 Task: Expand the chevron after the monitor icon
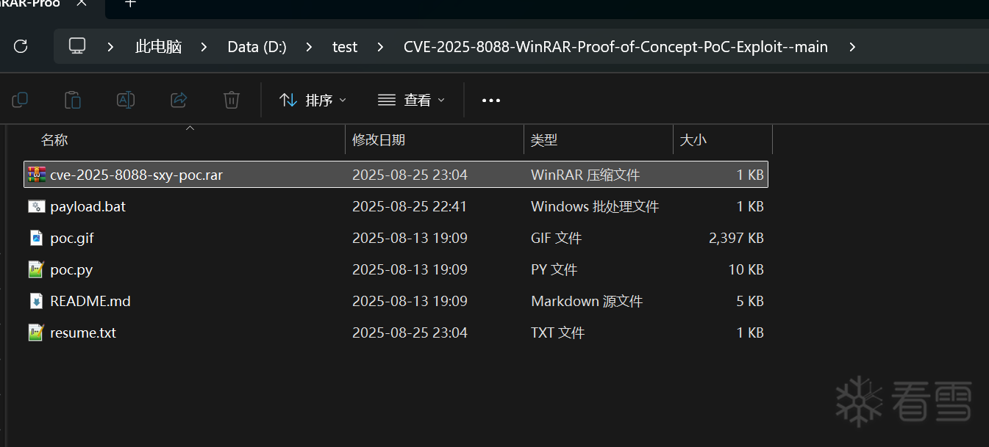(110, 47)
